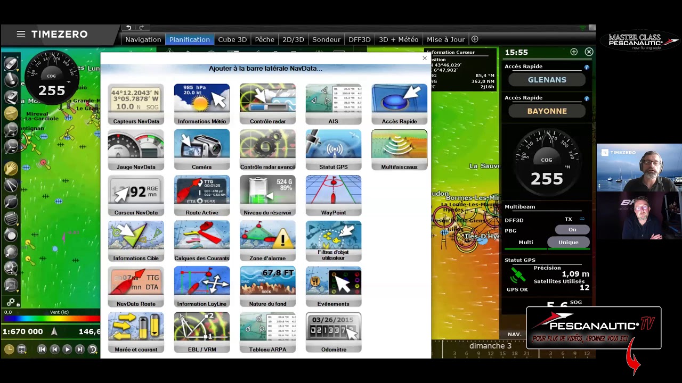Select the Unique beam mode
Image resolution: width=682 pixels, height=383 pixels.
click(569, 242)
